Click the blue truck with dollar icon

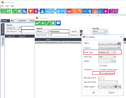[24, 11]
